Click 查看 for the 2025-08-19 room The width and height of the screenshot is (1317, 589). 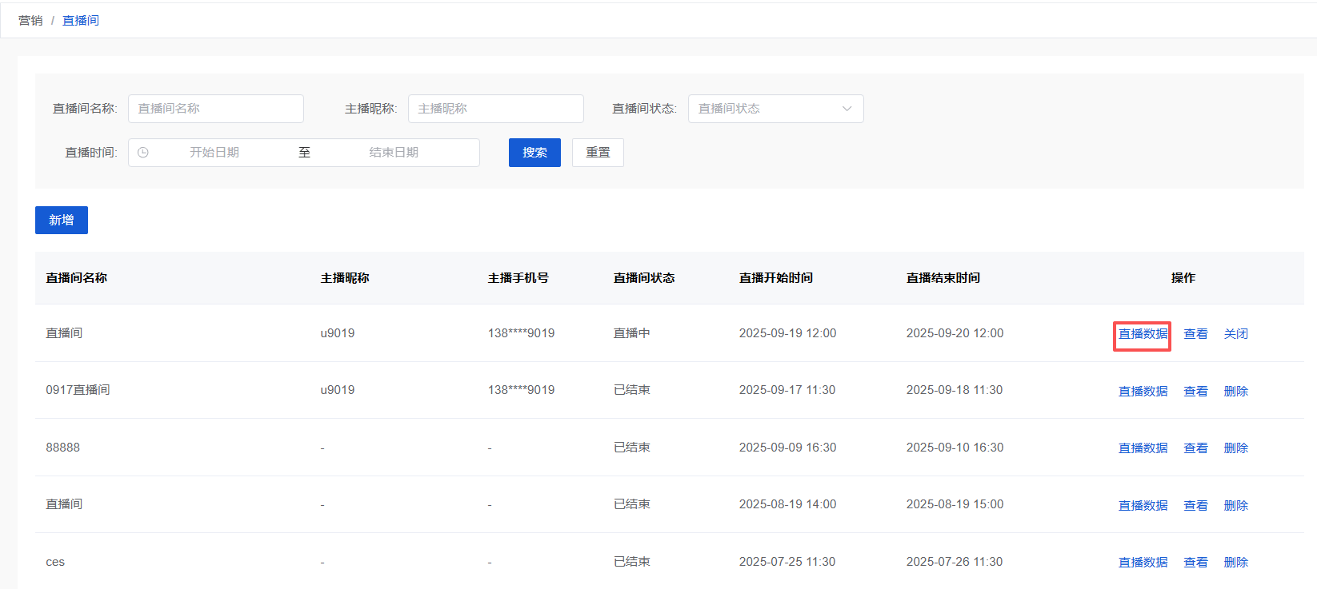(x=1195, y=506)
